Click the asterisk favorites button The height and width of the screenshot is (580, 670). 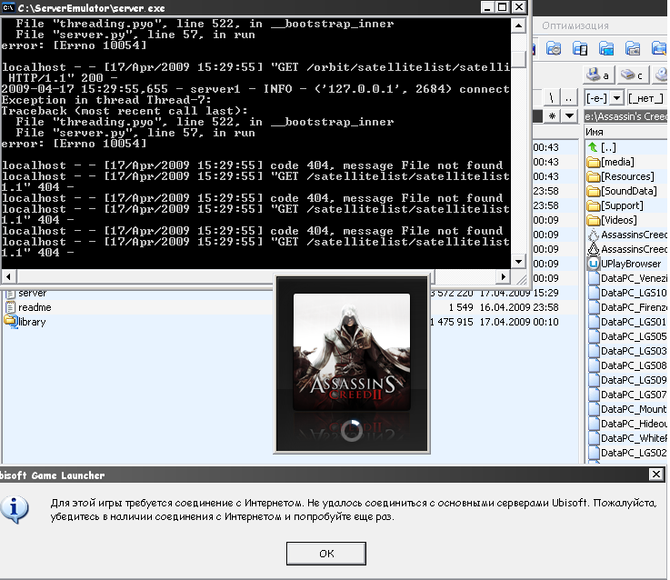point(553,115)
